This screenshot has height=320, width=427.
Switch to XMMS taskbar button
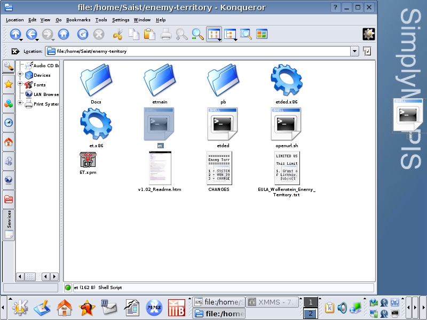[x=273, y=302]
